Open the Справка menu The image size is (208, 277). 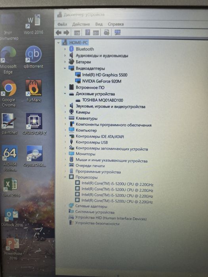(x=116, y=24)
